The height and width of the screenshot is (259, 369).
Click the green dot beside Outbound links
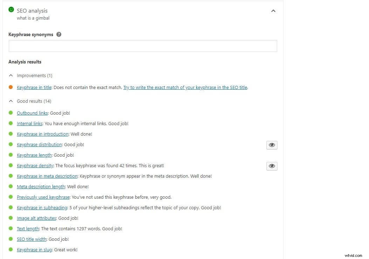pos(11,113)
